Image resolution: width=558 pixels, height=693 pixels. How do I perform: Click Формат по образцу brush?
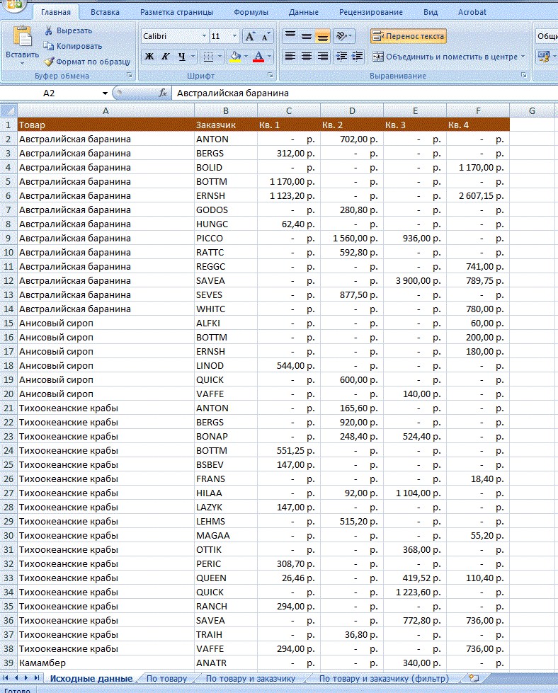pos(49,62)
